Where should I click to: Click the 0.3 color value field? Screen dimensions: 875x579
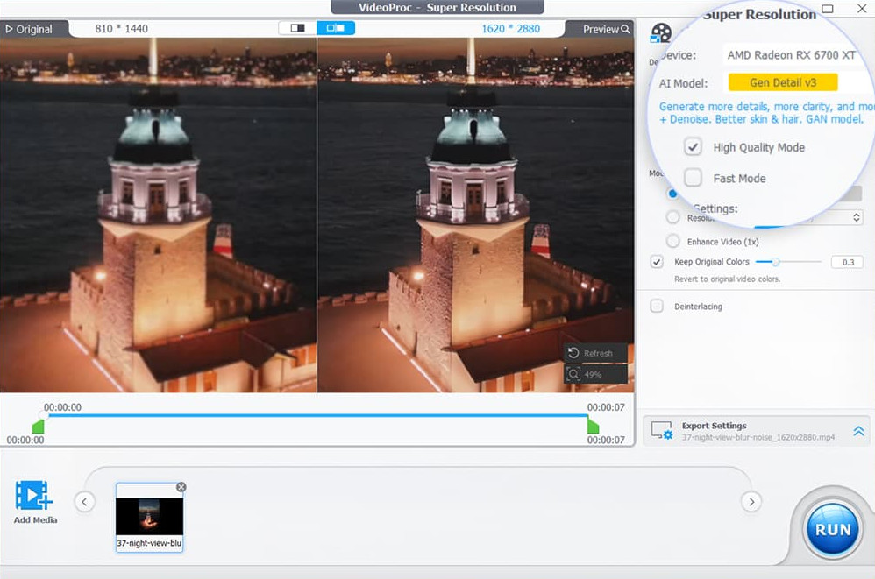[x=847, y=262]
